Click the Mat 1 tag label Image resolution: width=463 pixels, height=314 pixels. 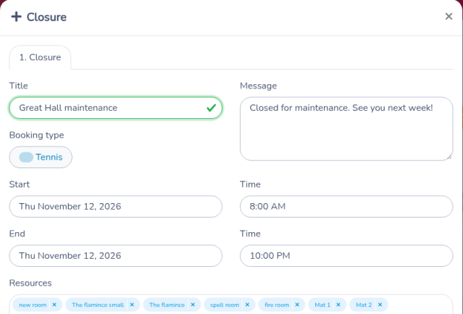click(x=322, y=305)
